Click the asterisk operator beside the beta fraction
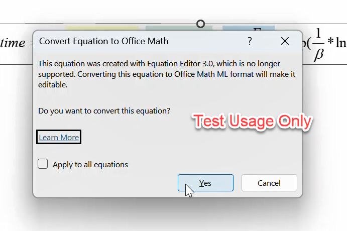 pos(330,41)
